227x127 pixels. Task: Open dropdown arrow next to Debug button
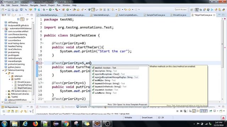(47, 10)
